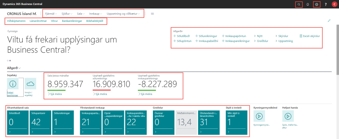Image resolution: width=339 pixels, height=139 pixels.
Task: Create a new Sölutilboð action
Action: pyautogui.click(x=182, y=36)
